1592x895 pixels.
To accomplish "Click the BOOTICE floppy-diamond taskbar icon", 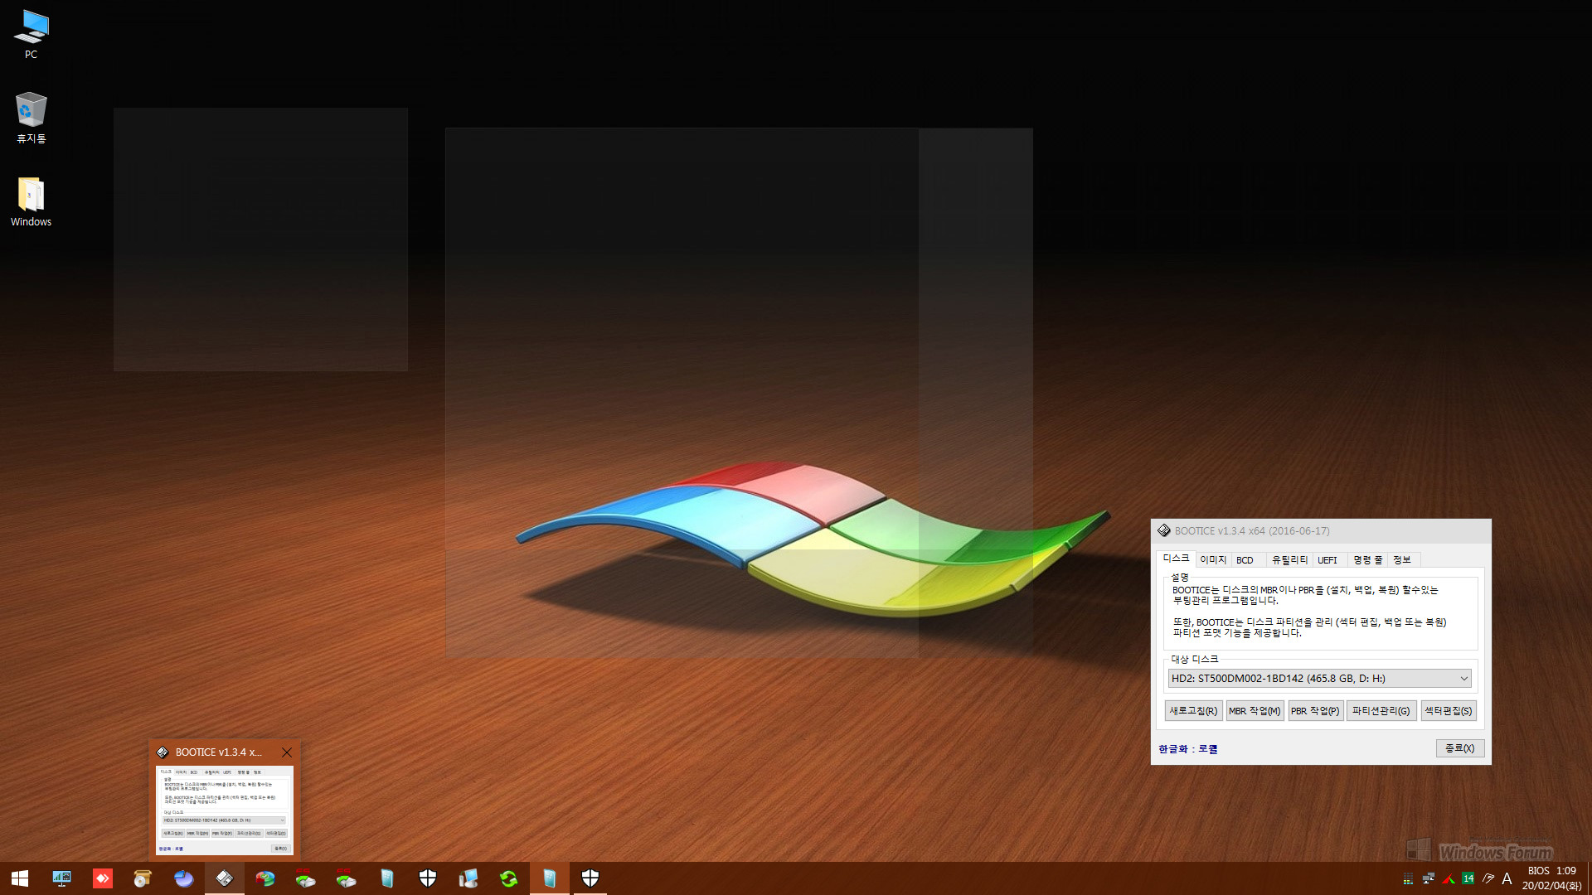I will tap(224, 878).
